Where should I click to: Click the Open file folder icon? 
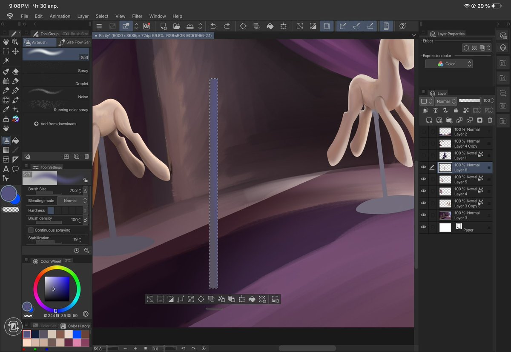click(x=177, y=26)
